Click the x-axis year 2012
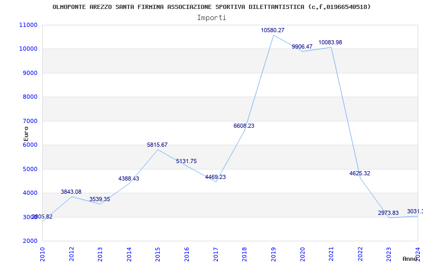The width and height of the screenshot is (423, 264). 71,254
